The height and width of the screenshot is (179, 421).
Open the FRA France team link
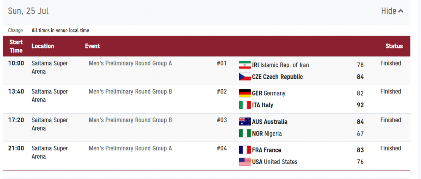point(266,150)
